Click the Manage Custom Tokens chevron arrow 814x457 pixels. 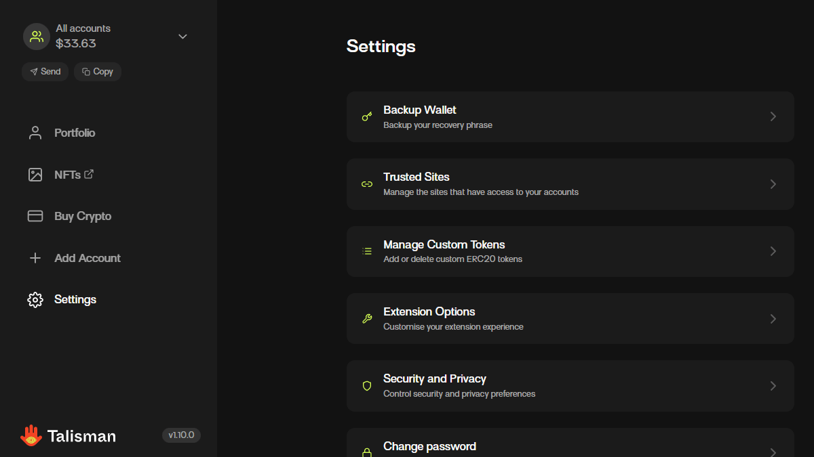point(773,251)
